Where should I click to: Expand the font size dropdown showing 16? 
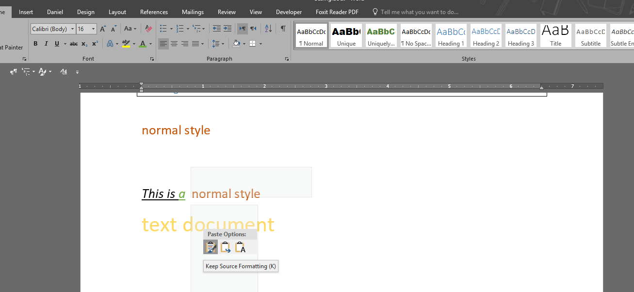(x=94, y=29)
